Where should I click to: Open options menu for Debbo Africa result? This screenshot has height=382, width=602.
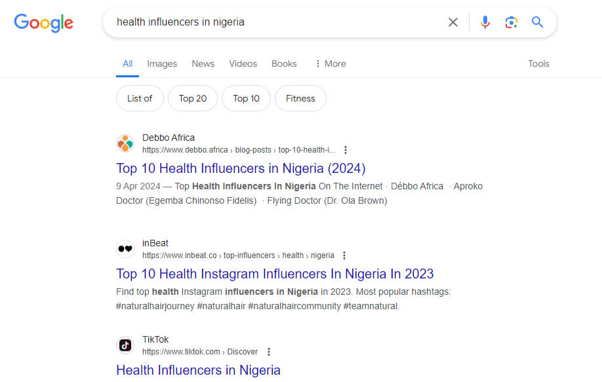coord(346,150)
